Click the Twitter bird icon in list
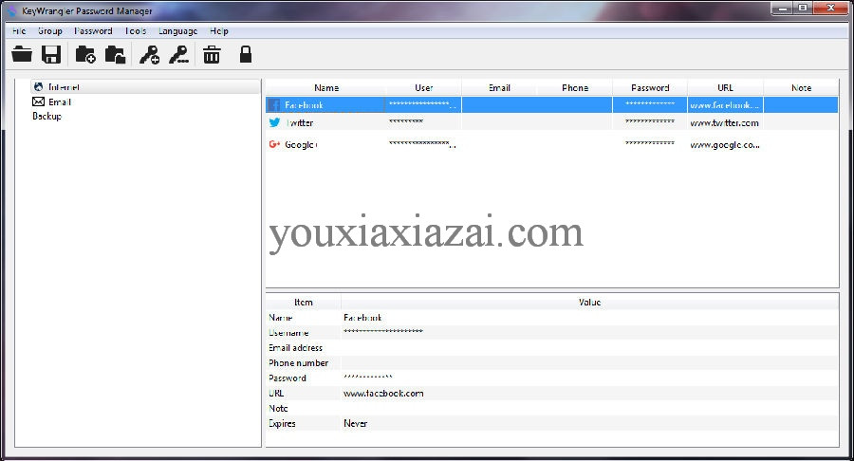The width and height of the screenshot is (854, 461). [x=274, y=122]
